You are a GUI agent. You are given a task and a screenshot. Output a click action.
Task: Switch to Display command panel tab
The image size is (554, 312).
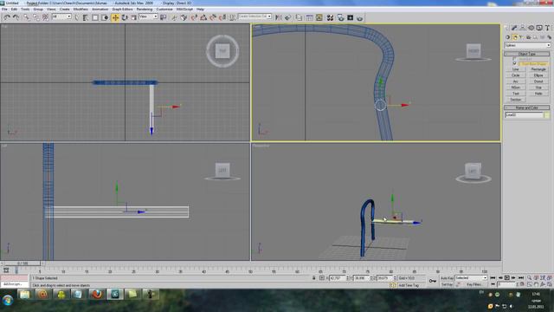(539, 28)
